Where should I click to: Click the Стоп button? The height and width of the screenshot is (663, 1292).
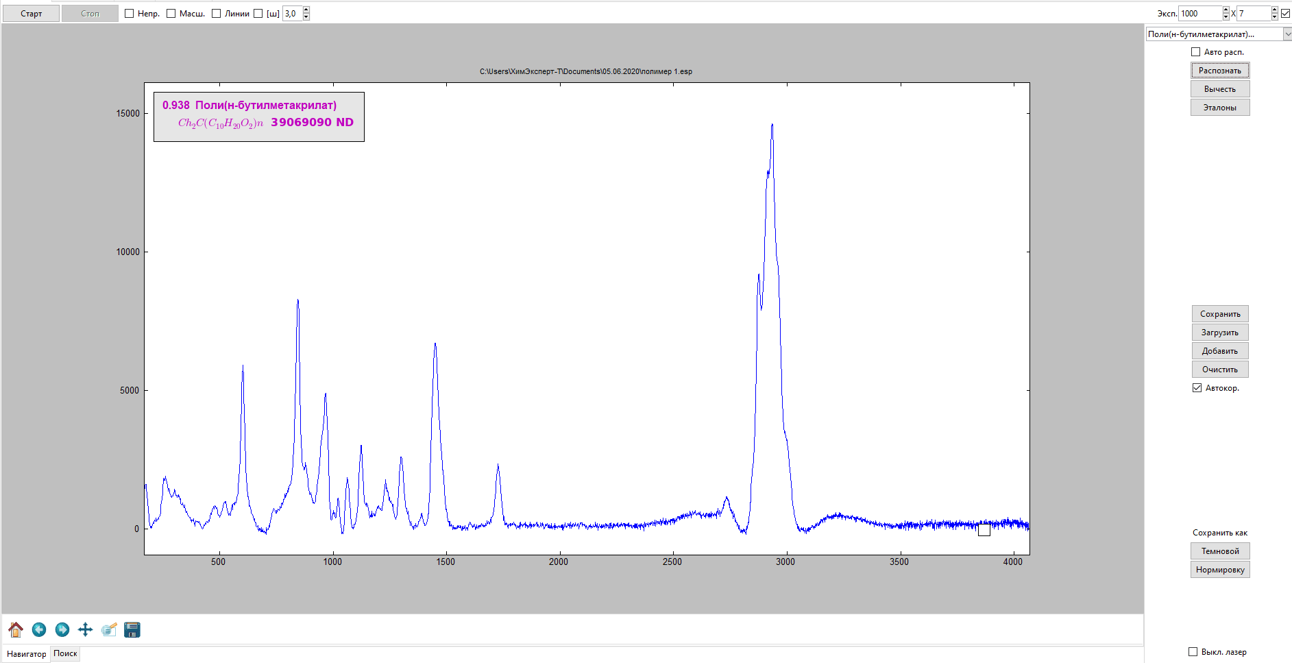[90, 14]
